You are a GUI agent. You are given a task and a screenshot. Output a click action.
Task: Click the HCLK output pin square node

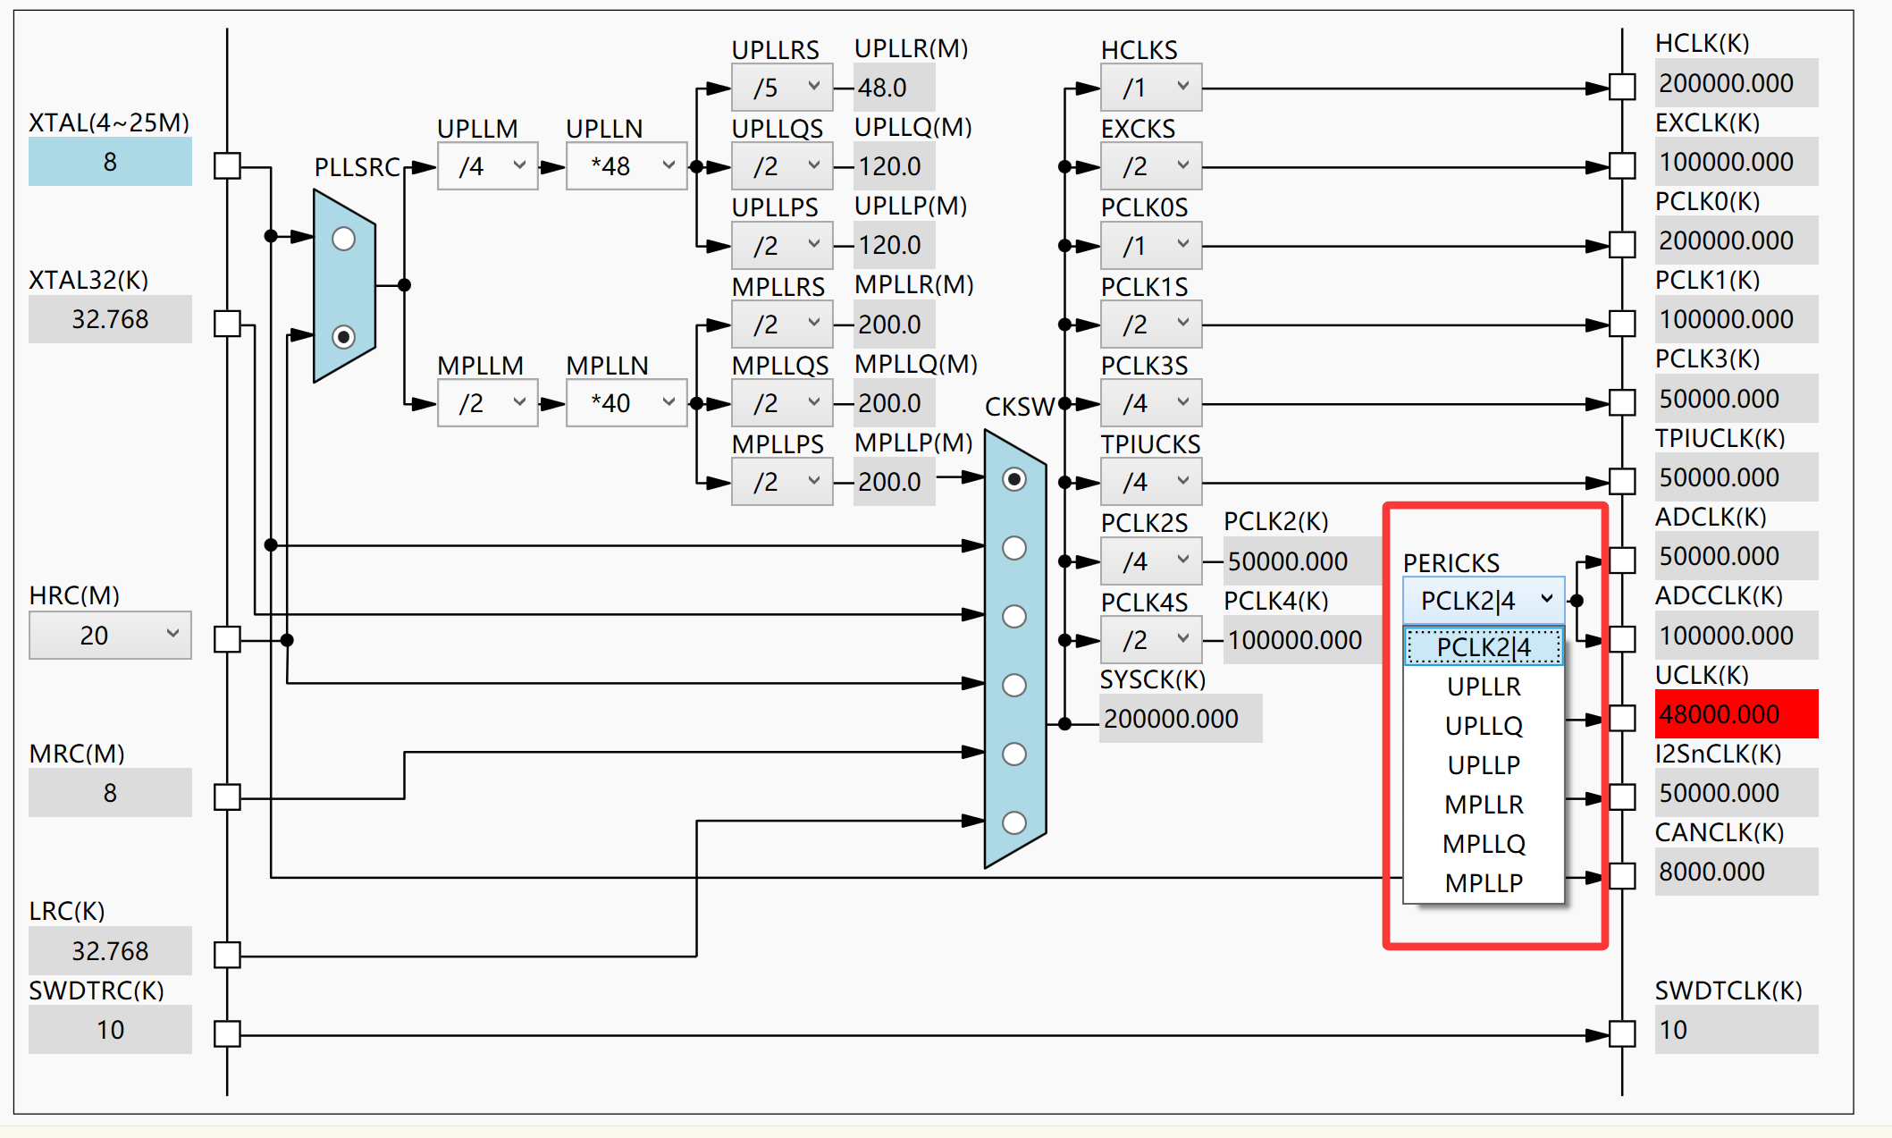1622,88
